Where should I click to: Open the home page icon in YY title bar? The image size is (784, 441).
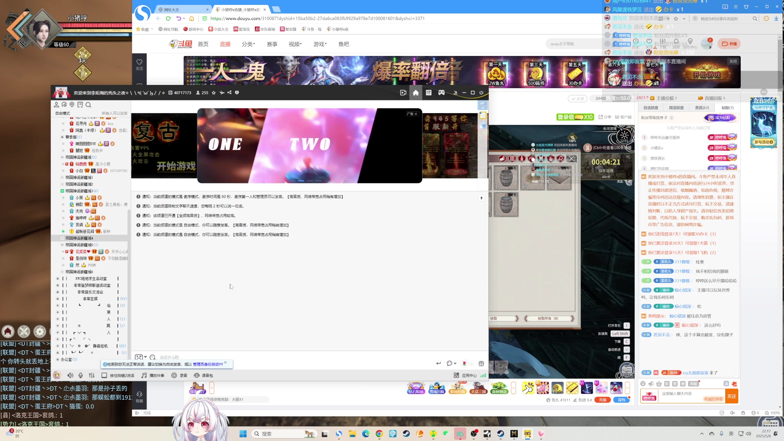[416, 93]
